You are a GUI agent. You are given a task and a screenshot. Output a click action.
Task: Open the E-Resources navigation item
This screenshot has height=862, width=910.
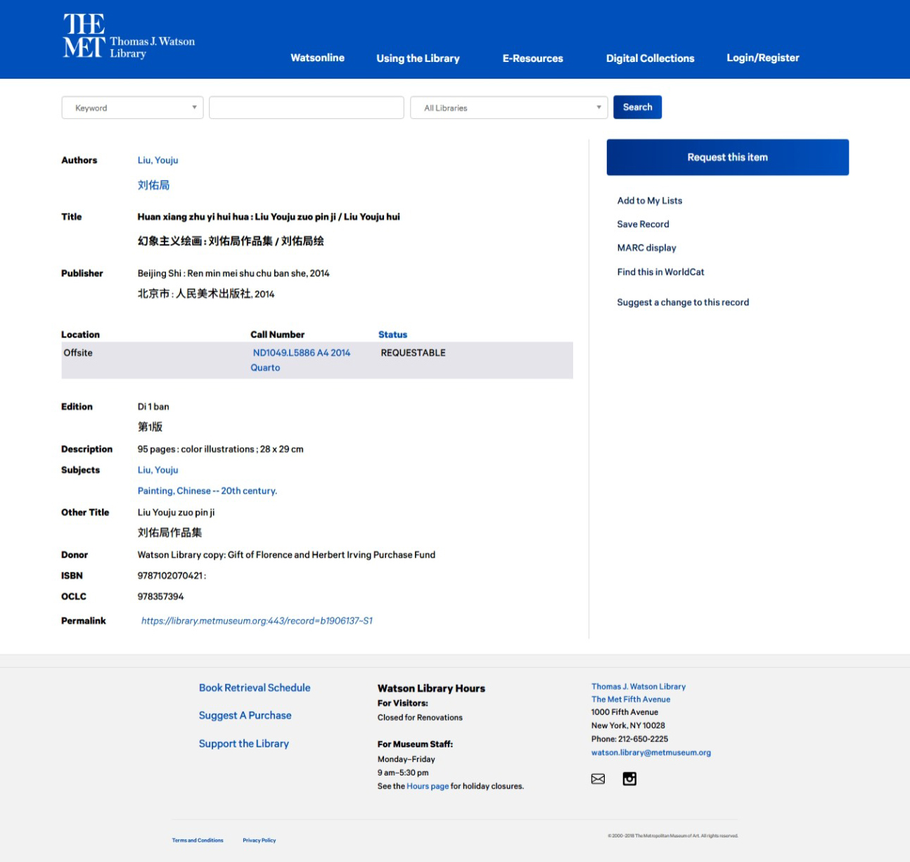[532, 58]
